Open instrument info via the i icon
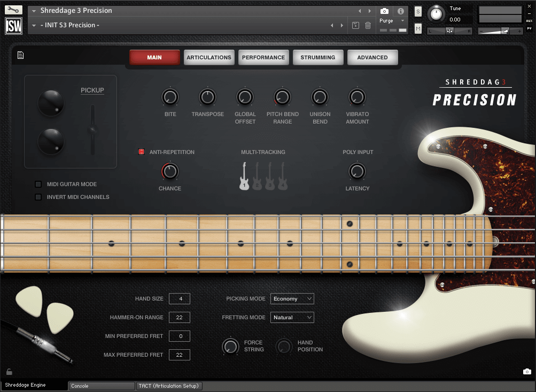The image size is (536, 392). pyautogui.click(x=400, y=11)
